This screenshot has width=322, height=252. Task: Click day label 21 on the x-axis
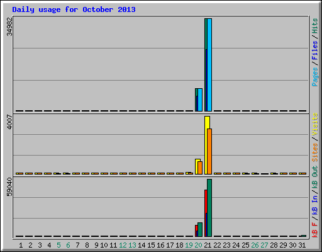(x=208, y=245)
